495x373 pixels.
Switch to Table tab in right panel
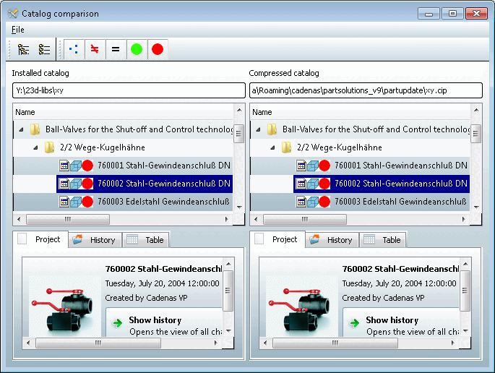[x=382, y=240]
